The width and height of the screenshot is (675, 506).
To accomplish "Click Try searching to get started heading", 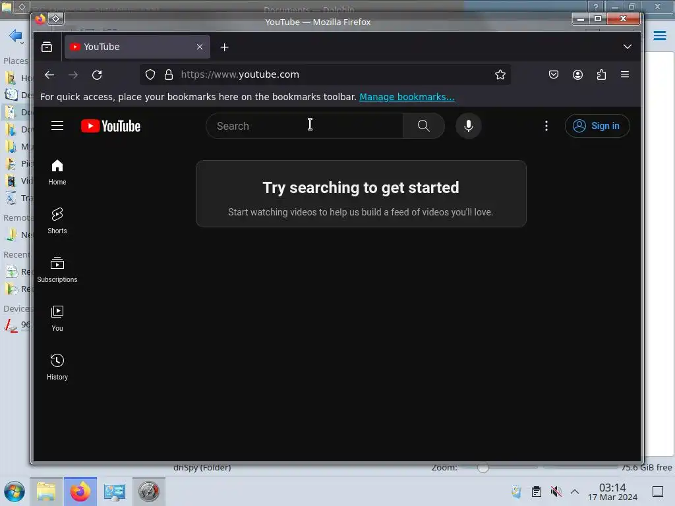I will [361, 188].
